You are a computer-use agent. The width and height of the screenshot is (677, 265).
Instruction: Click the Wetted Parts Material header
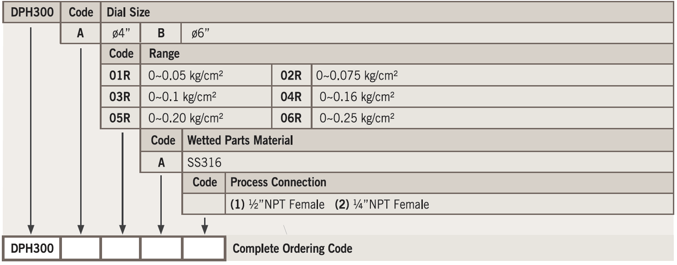pyautogui.click(x=240, y=140)
